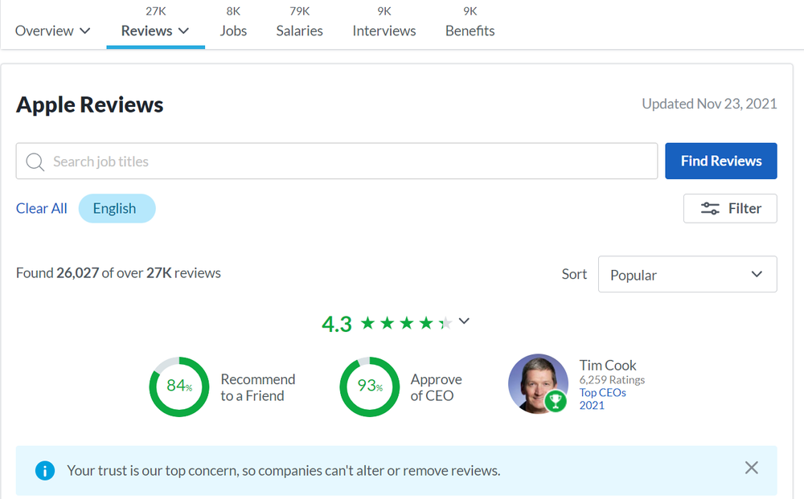Click the magnifying glass search icon

[x=35, y=162]
